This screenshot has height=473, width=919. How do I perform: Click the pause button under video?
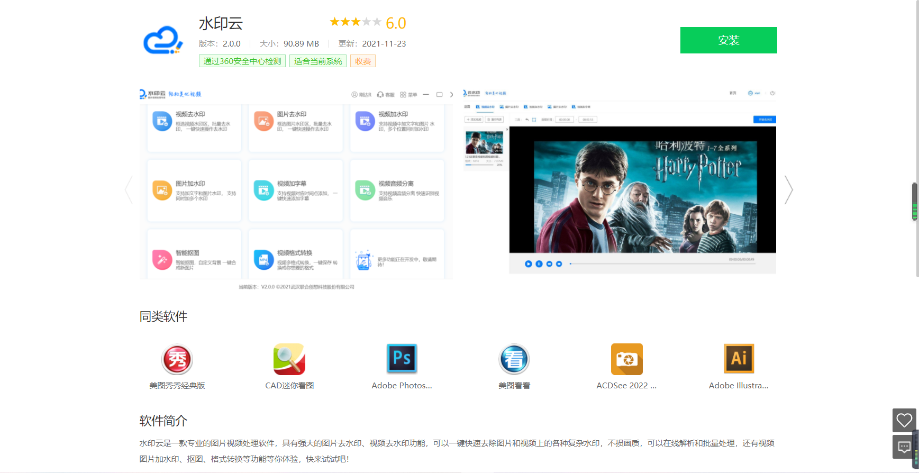click(x=539, y=263)
